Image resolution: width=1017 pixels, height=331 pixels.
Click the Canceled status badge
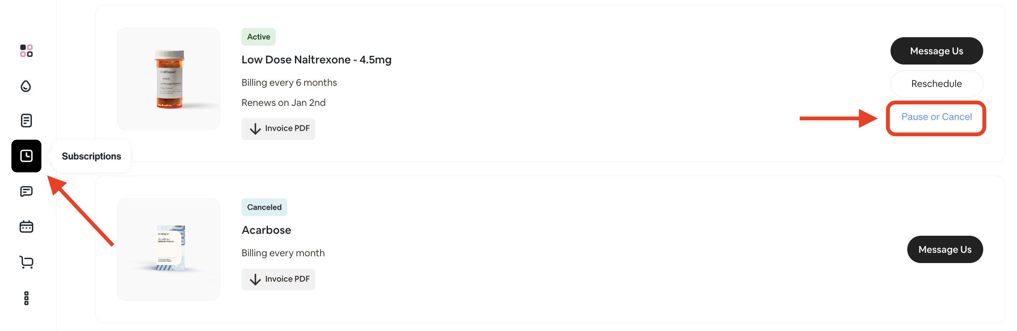click(x=264, y=207)
